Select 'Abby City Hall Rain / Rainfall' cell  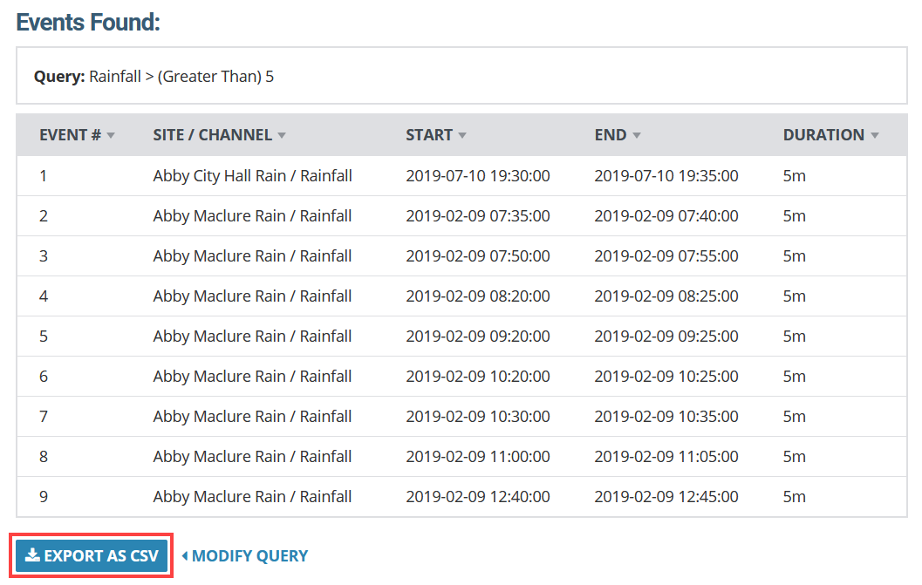pos(252,176)
